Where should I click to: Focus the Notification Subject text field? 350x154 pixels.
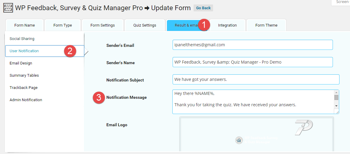(256, 79)
